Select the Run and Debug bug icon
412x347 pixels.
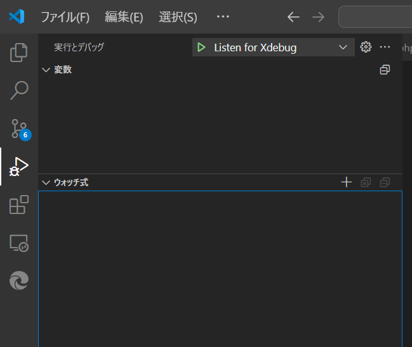click(18, 167)
